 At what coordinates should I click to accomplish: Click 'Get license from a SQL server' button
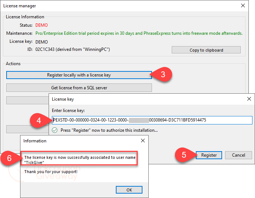pos(79,88)
